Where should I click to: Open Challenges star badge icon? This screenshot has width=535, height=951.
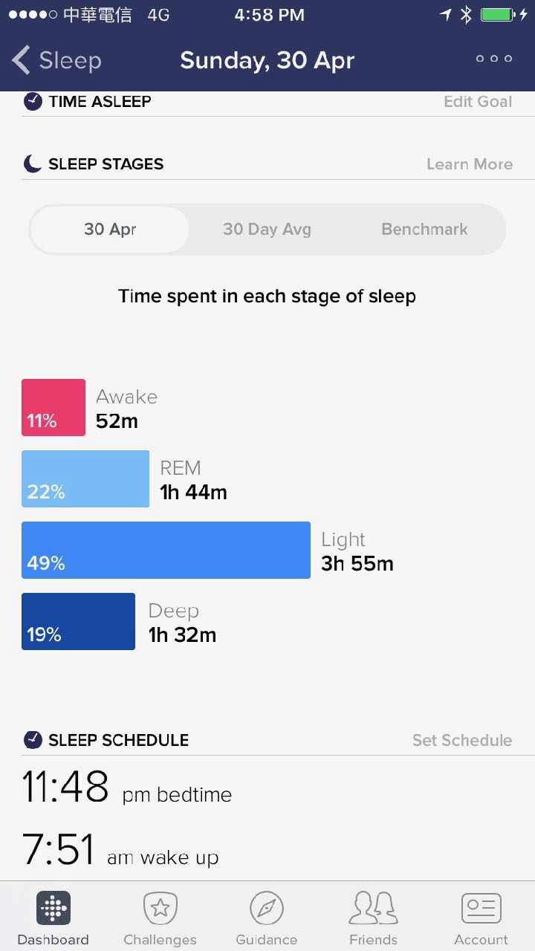click(x=160, y=908)
